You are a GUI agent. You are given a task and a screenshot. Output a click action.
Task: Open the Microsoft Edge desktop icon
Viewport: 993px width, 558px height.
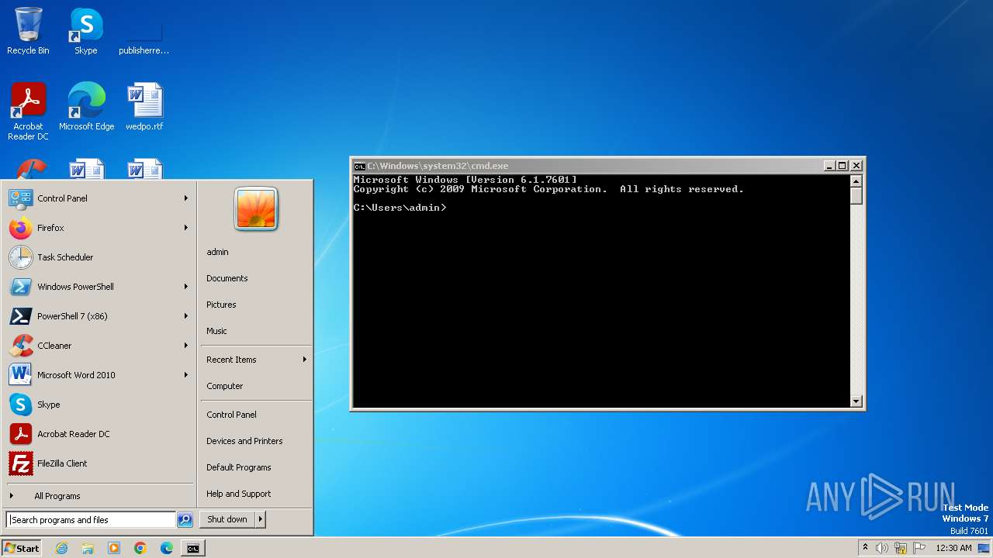(86, 106)
